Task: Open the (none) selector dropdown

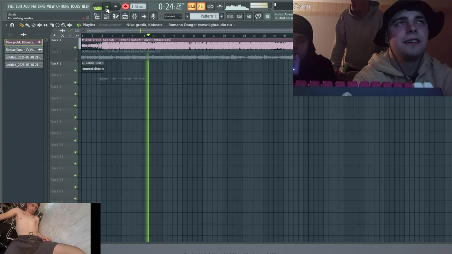Action: coord(173,16)
